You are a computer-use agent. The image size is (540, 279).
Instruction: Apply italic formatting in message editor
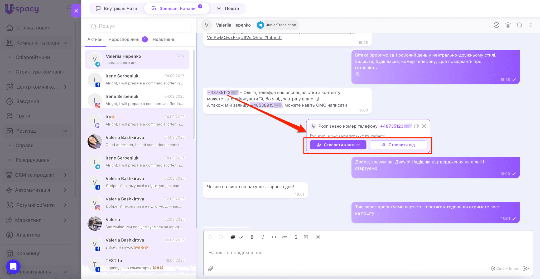pos(263,237)
